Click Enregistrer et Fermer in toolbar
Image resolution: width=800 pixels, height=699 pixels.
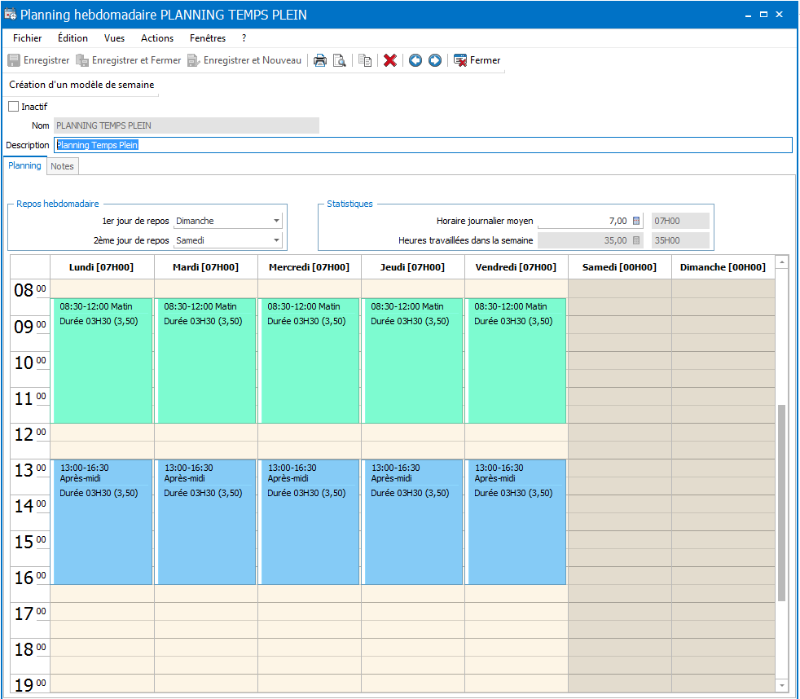pyautogui.click(x=129, y=60)
